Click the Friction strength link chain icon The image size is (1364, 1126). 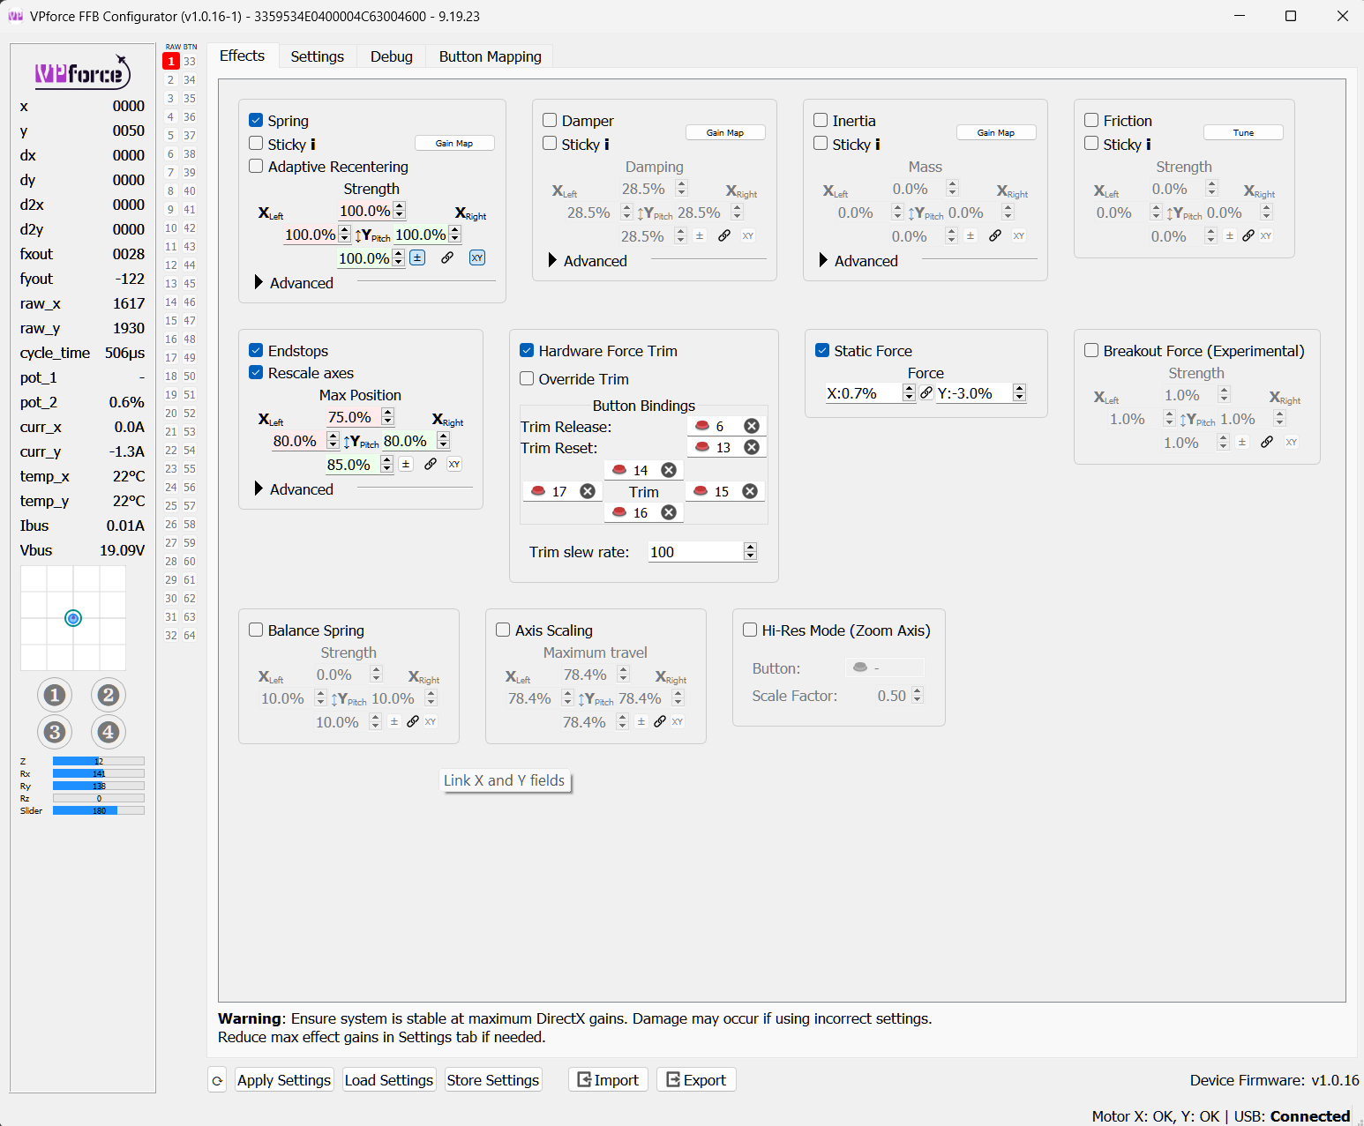tap(1248, 235)
